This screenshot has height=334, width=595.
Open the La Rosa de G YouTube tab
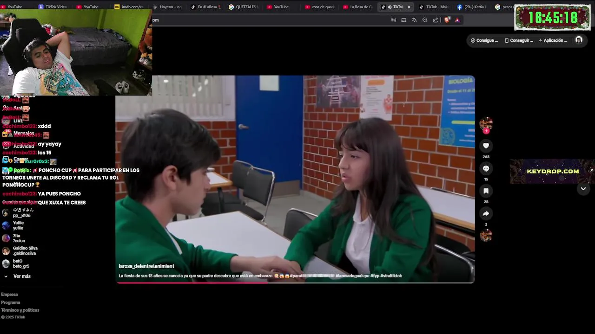[357, 7]
